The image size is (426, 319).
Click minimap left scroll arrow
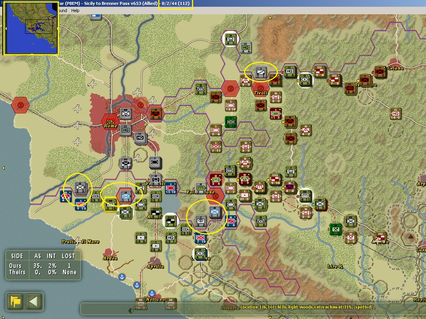point(5,28)
